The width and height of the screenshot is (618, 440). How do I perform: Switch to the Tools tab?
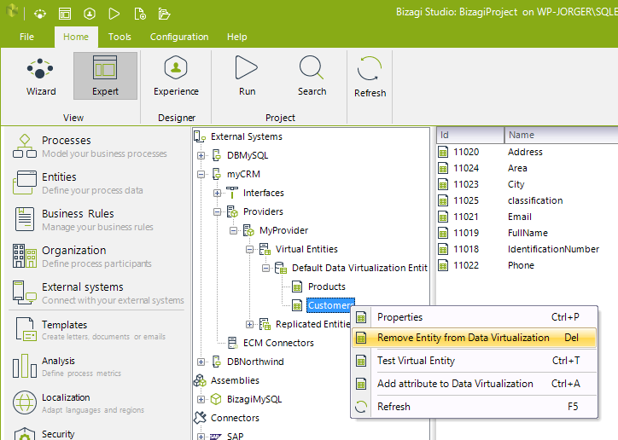click(x=120, y=37)
